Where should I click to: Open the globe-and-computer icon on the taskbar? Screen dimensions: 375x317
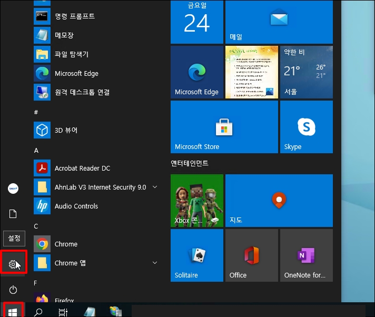pyautogui.click(x=116, y=311)
